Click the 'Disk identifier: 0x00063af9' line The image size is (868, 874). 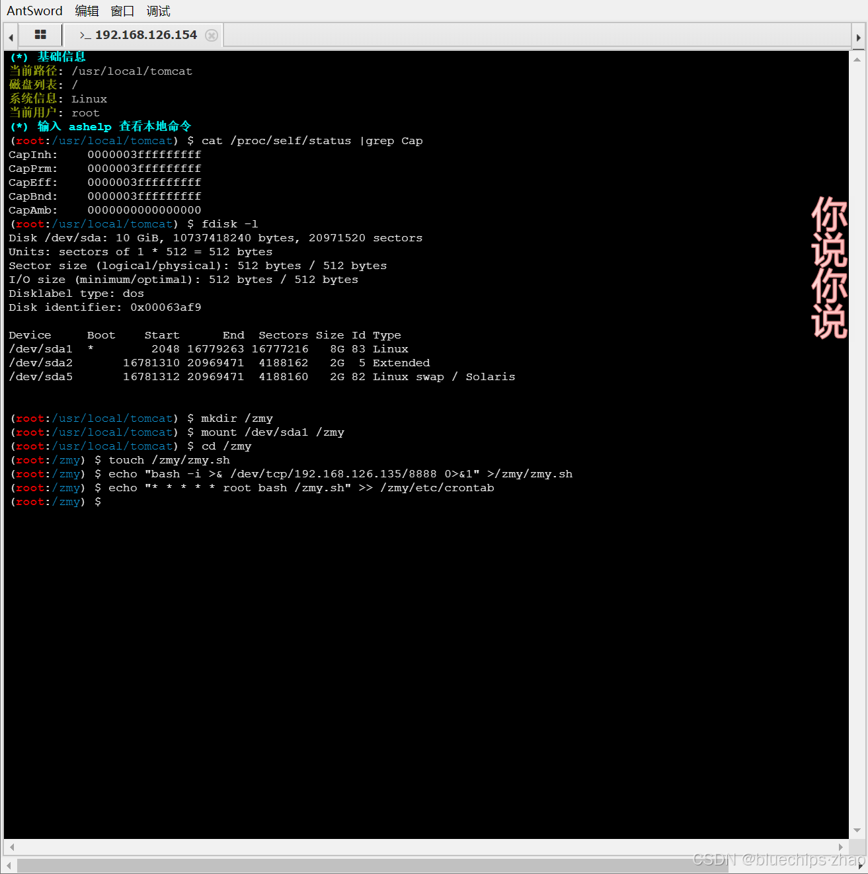pyautogui.click(x=104, y=307)
